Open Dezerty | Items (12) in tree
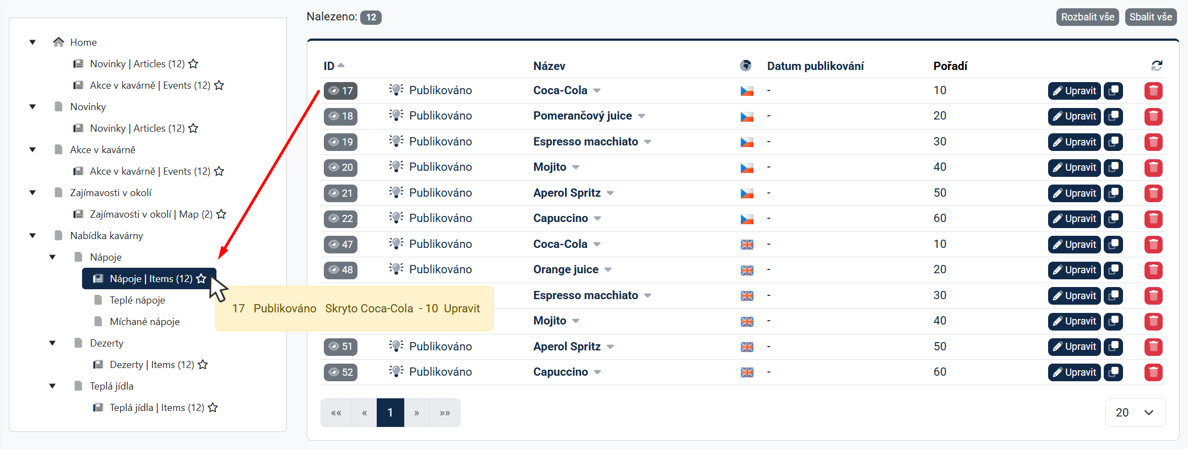This screenshot has height=449, width=1188. click(x=152, y=365)
